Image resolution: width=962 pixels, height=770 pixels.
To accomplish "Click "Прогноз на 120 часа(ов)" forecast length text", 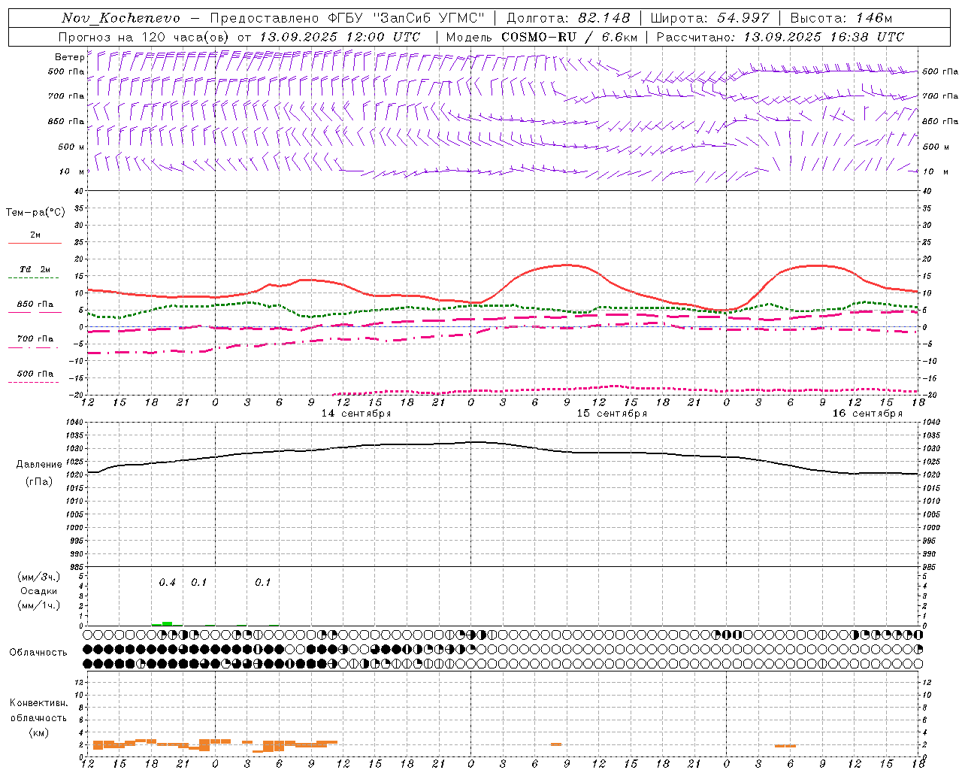I will coord(145,37).
